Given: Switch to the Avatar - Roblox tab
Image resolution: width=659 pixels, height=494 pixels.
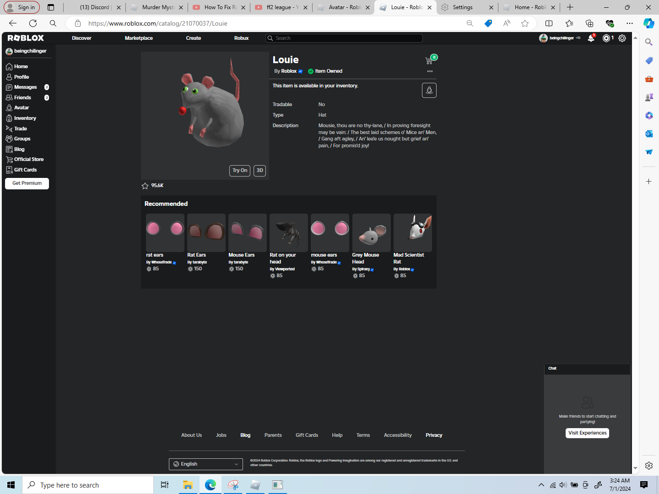Looking at the screenshot, I should (x=344, y=7).
